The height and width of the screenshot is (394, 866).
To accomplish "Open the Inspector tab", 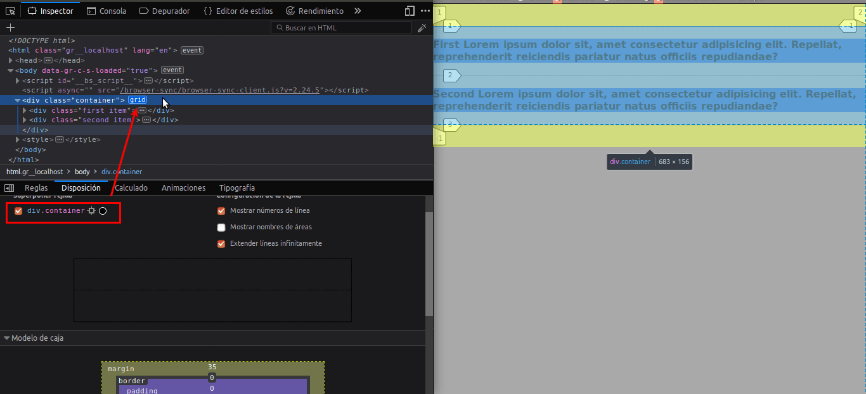I will [x=50, y=11].
